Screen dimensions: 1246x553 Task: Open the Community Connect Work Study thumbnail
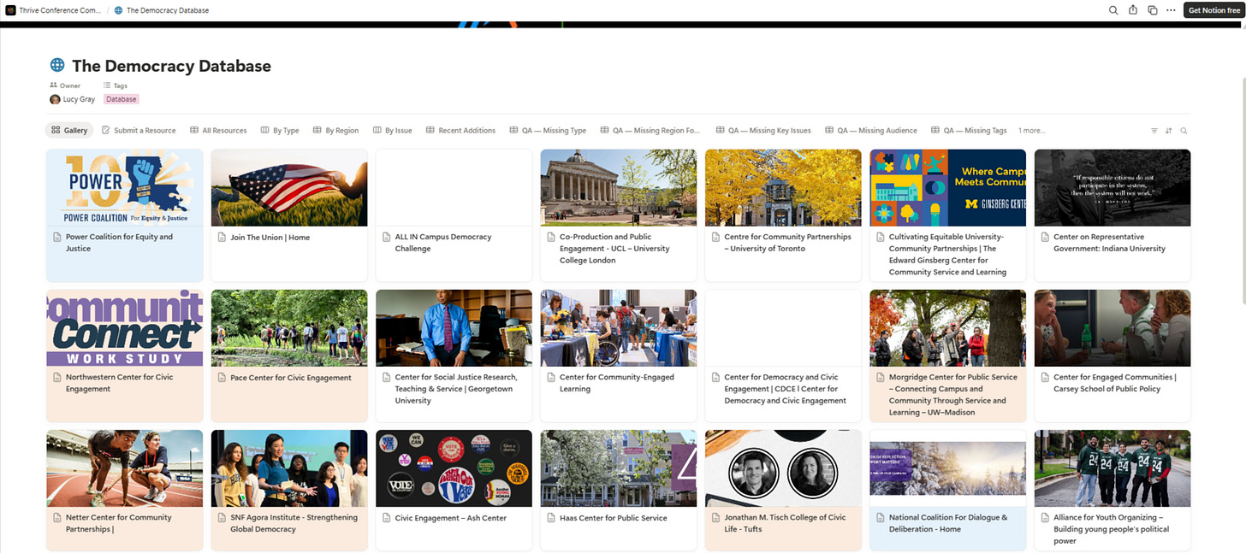(x=124, y=327)
